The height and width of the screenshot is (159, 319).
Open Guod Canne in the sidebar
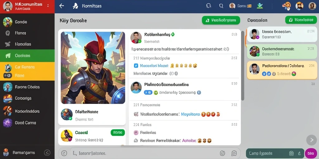27,123
